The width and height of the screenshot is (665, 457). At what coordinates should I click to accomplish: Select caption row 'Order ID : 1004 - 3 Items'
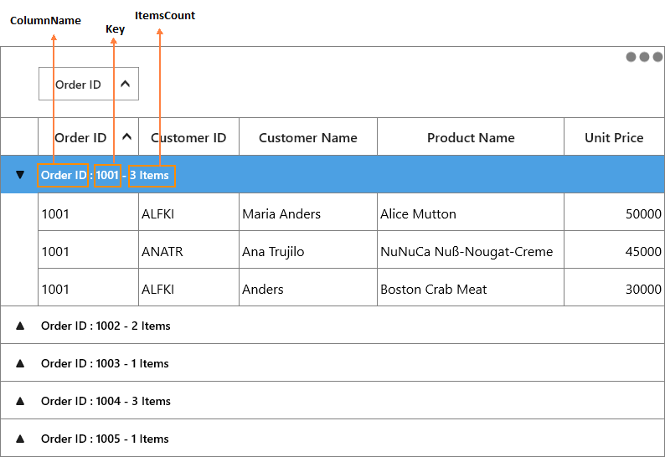(332, 401)
